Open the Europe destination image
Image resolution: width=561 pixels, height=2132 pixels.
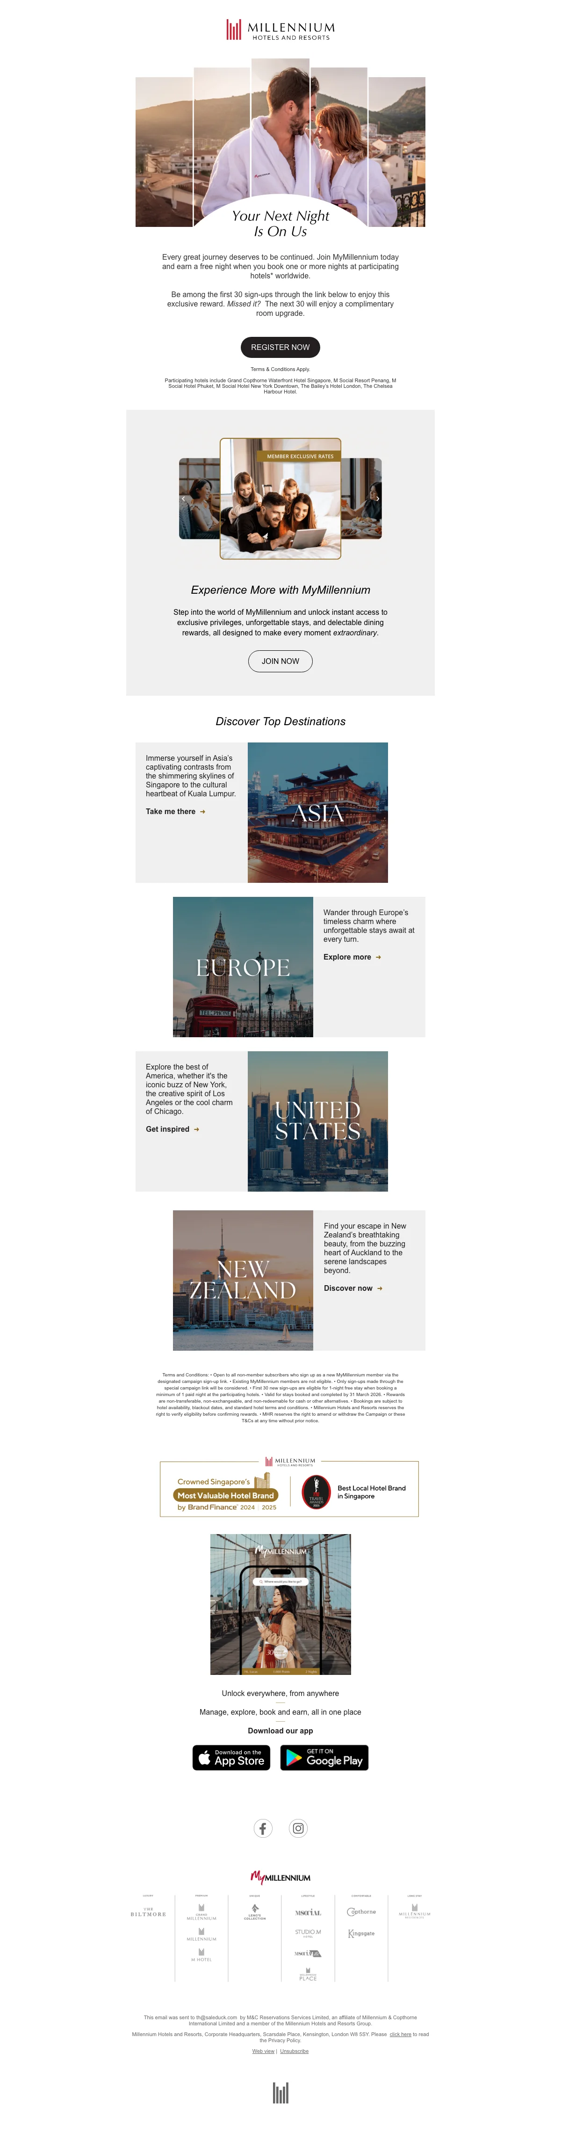point(243,968)
